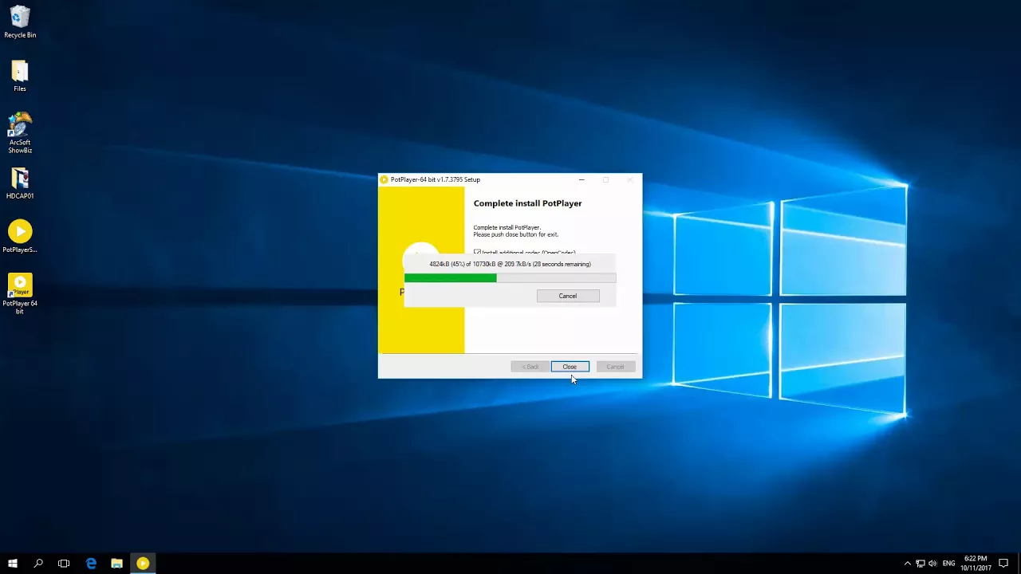The image size is (1021, 574).
Task: Select the PotPlayerS... setup file icon
Action: [x=20, y=237]
